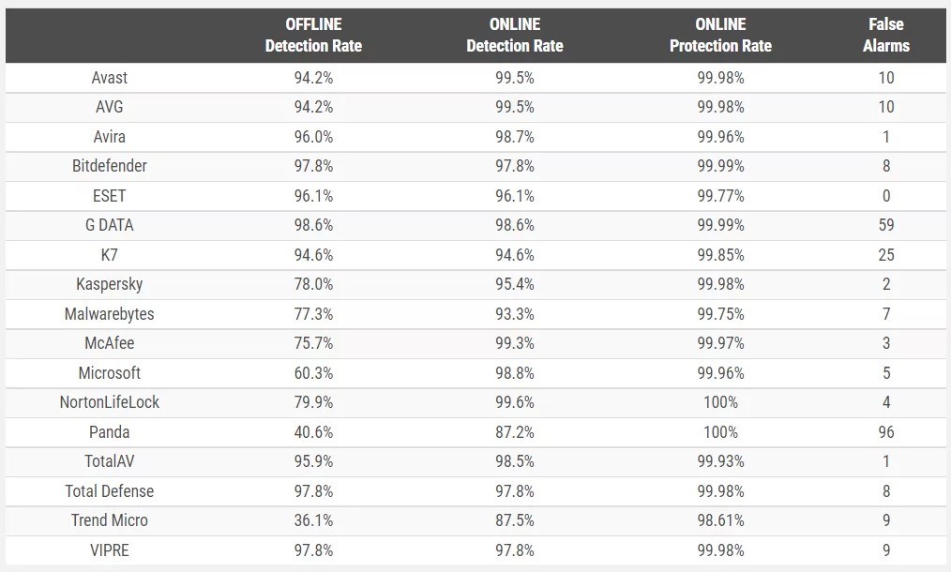Select the Microsoft row name
951x572 pixels.
(x=109, y=372)
